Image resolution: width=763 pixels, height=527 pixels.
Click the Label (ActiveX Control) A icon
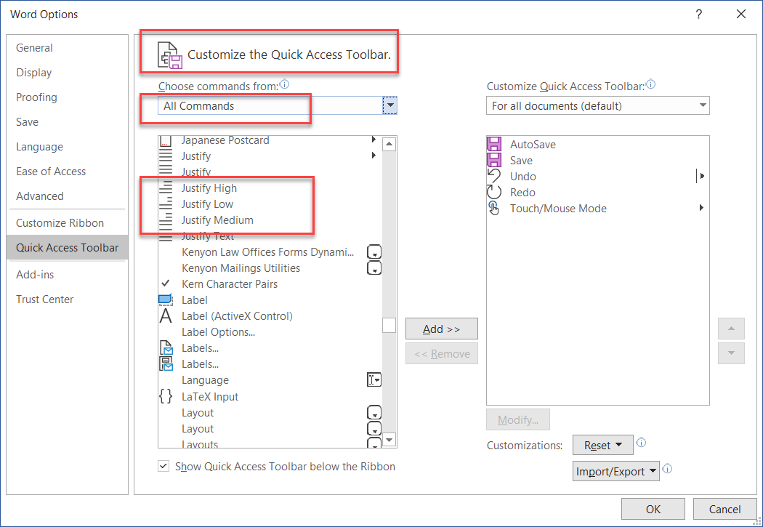click(166, 315)
